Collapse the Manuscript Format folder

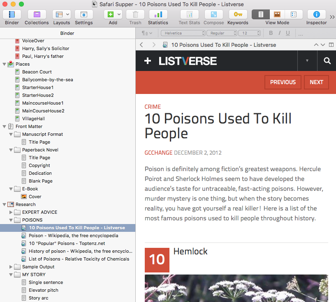pyautogui.click(x=11, y=134)
